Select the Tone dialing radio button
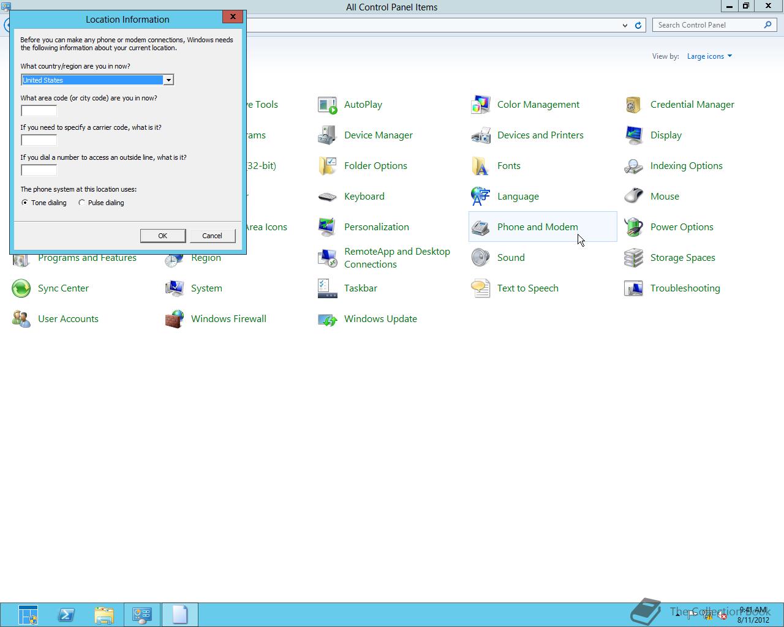Screen dimensions: 784x627 (x=24, y=203)
